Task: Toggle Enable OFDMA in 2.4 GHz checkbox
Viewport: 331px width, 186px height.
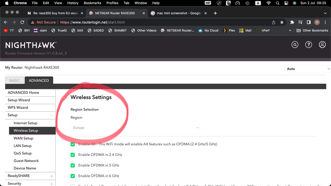Action: (73, 155)
